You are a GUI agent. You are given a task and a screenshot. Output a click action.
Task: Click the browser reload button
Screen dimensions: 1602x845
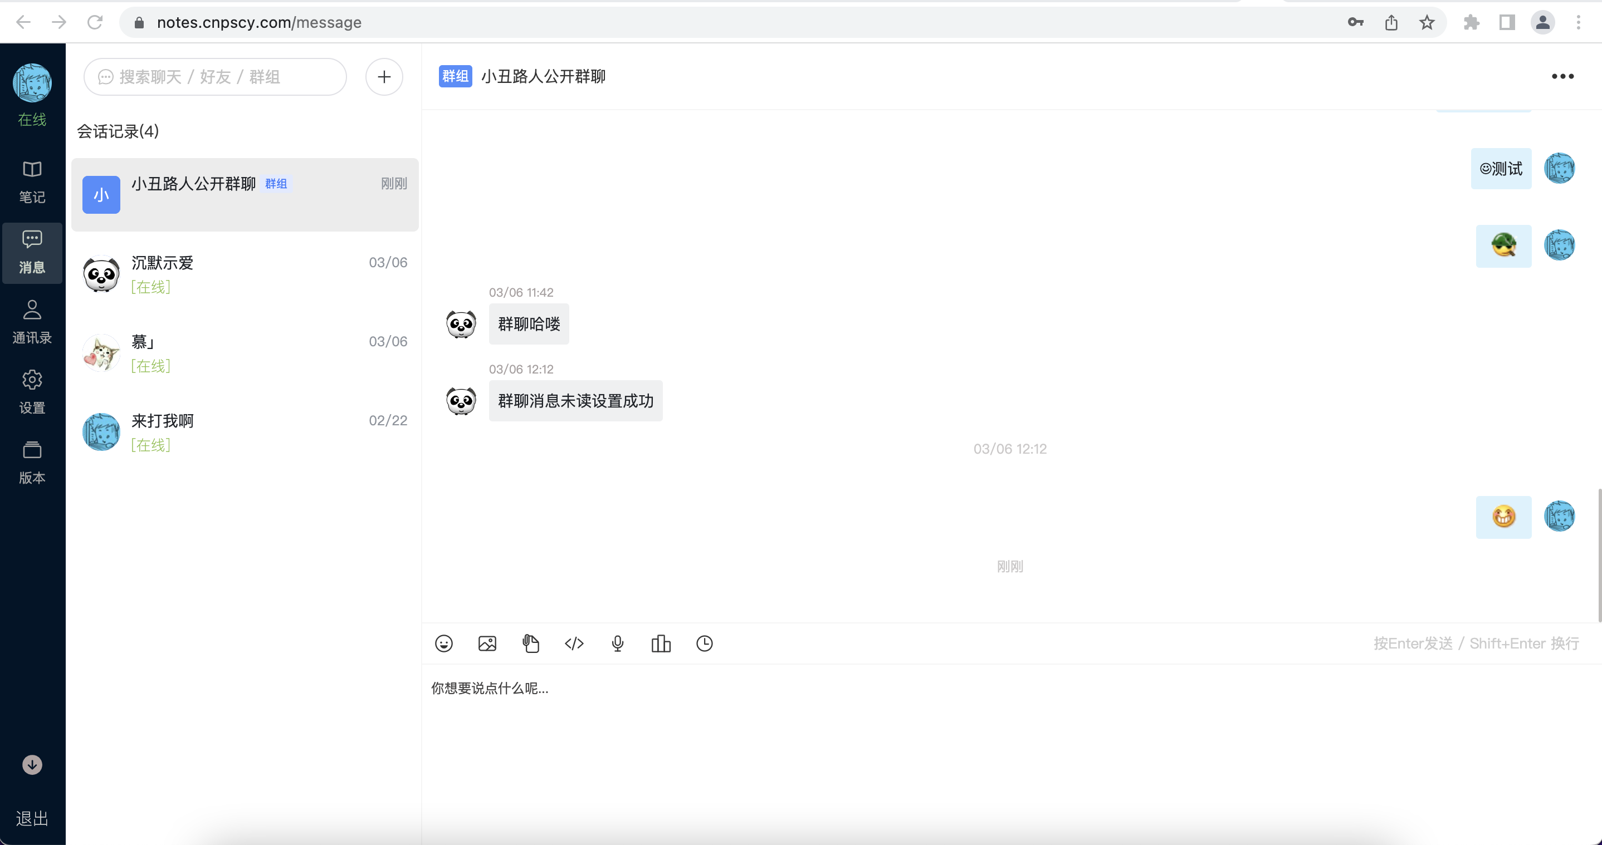[95, 22]
